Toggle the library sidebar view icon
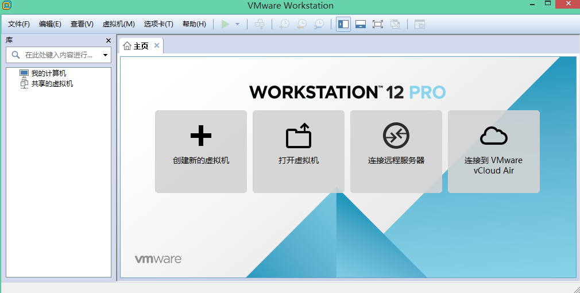The image size is (580, 293). pyautogui.click(x=343, y=24)
